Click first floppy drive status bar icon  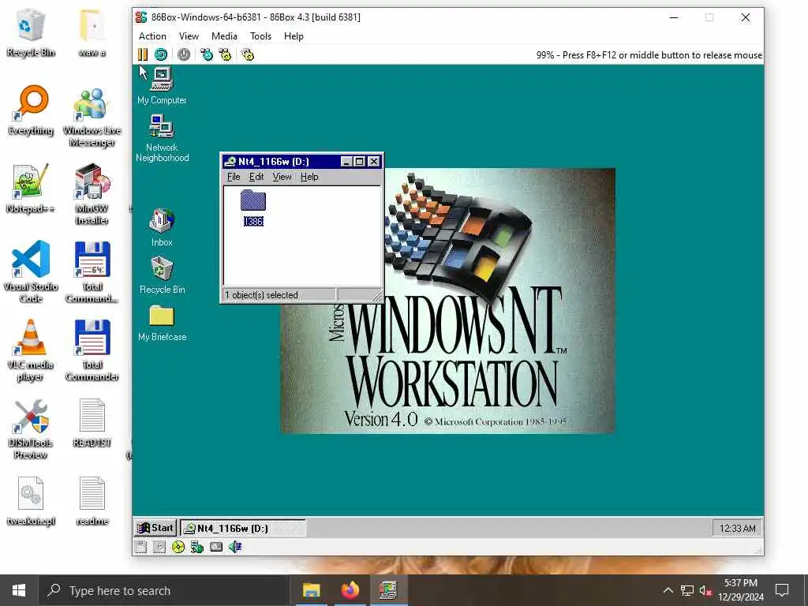point(140,548)
